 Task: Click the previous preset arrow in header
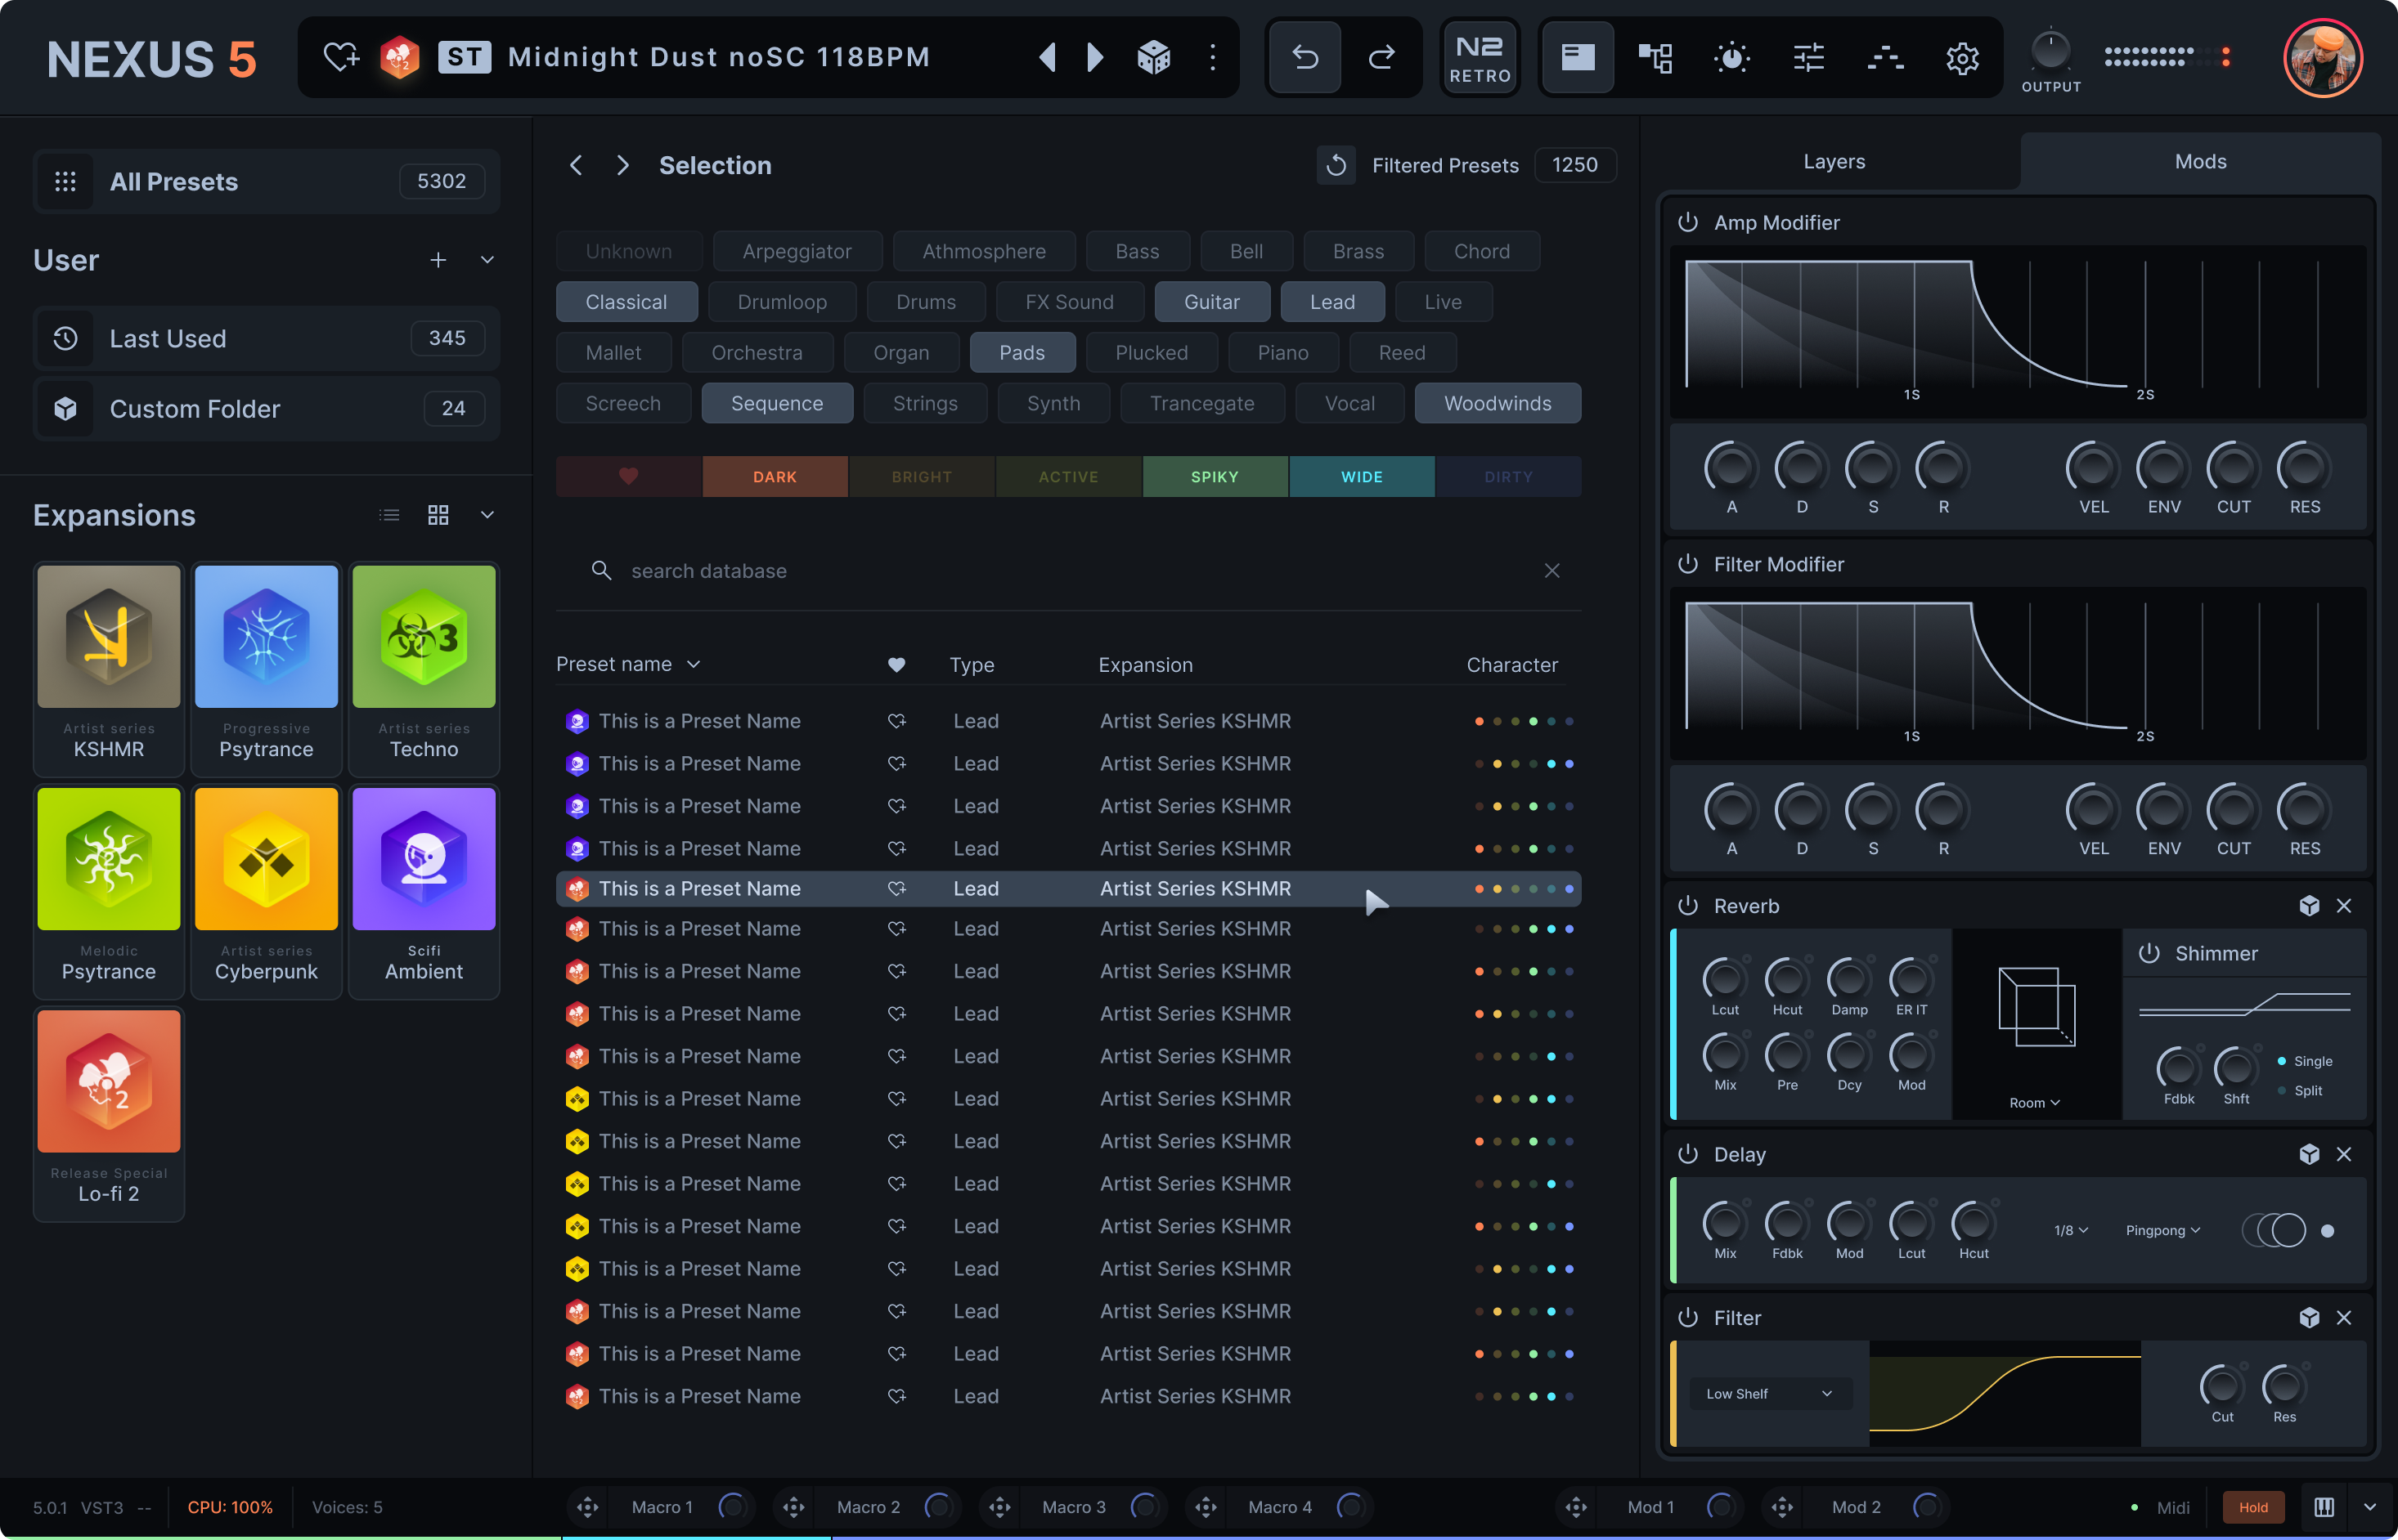click(x=1048, y=57)
